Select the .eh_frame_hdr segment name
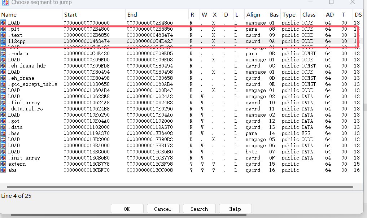Image resolution: width=367 pixels, height=218 pixels. click(x=27, y=66)
